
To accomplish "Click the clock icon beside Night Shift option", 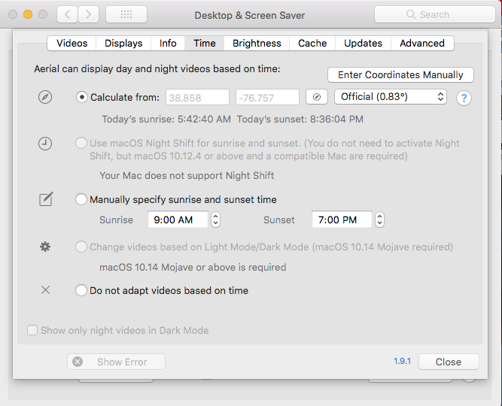I will (45, 144).
